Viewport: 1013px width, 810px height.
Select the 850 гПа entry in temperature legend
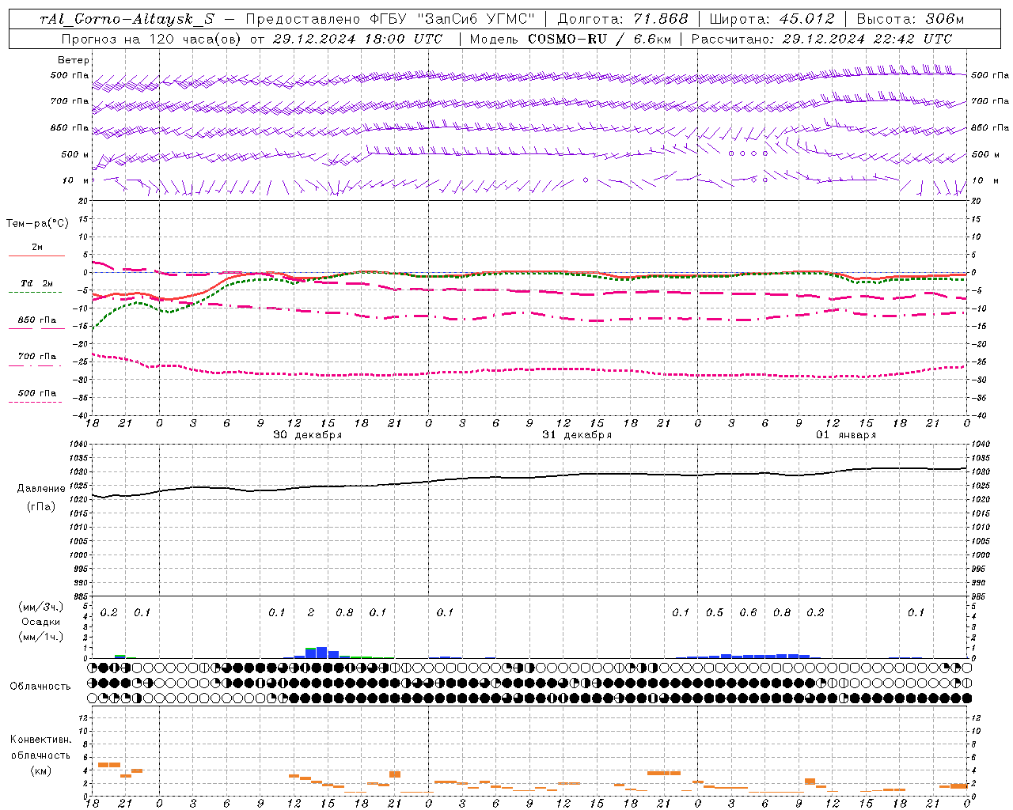(37, 320)
